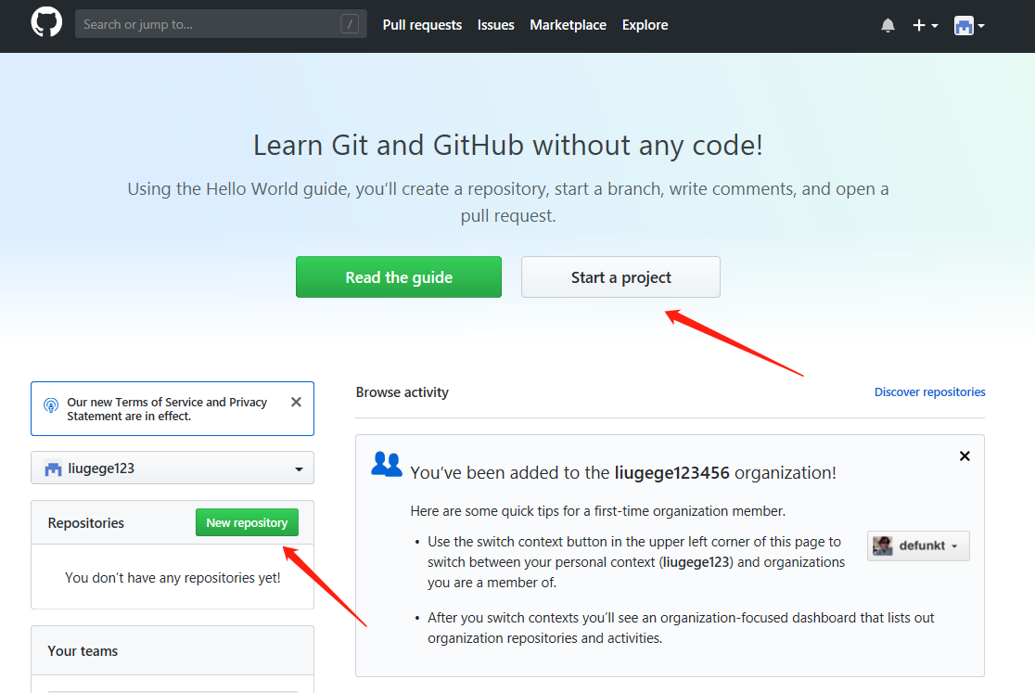
Task: Click the slash shortcut key icon in search
Action: (350, 24)
